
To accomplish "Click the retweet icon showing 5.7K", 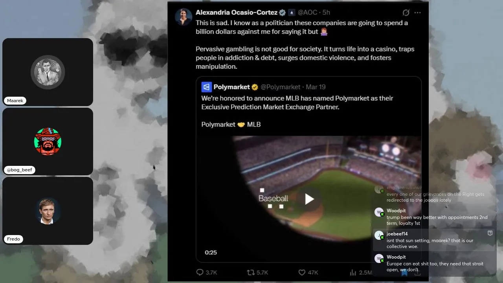I will 250,272.
